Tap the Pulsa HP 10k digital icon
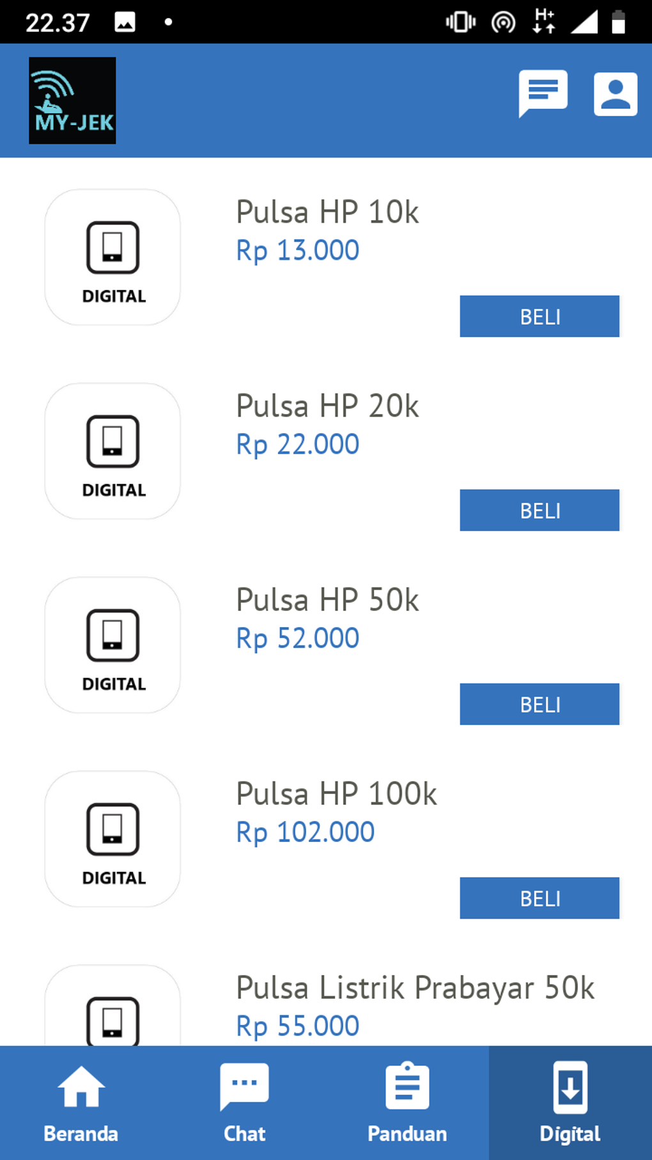Screen dimensions: 652x1160 [x=113, y=257]
